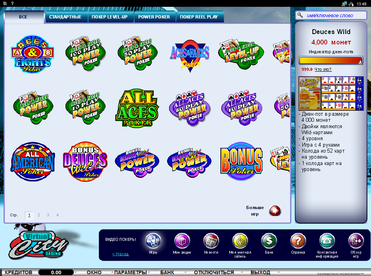Switch to POWER POKER tab
The height and width of the screenshot is (276, 371).
point(154,17)
